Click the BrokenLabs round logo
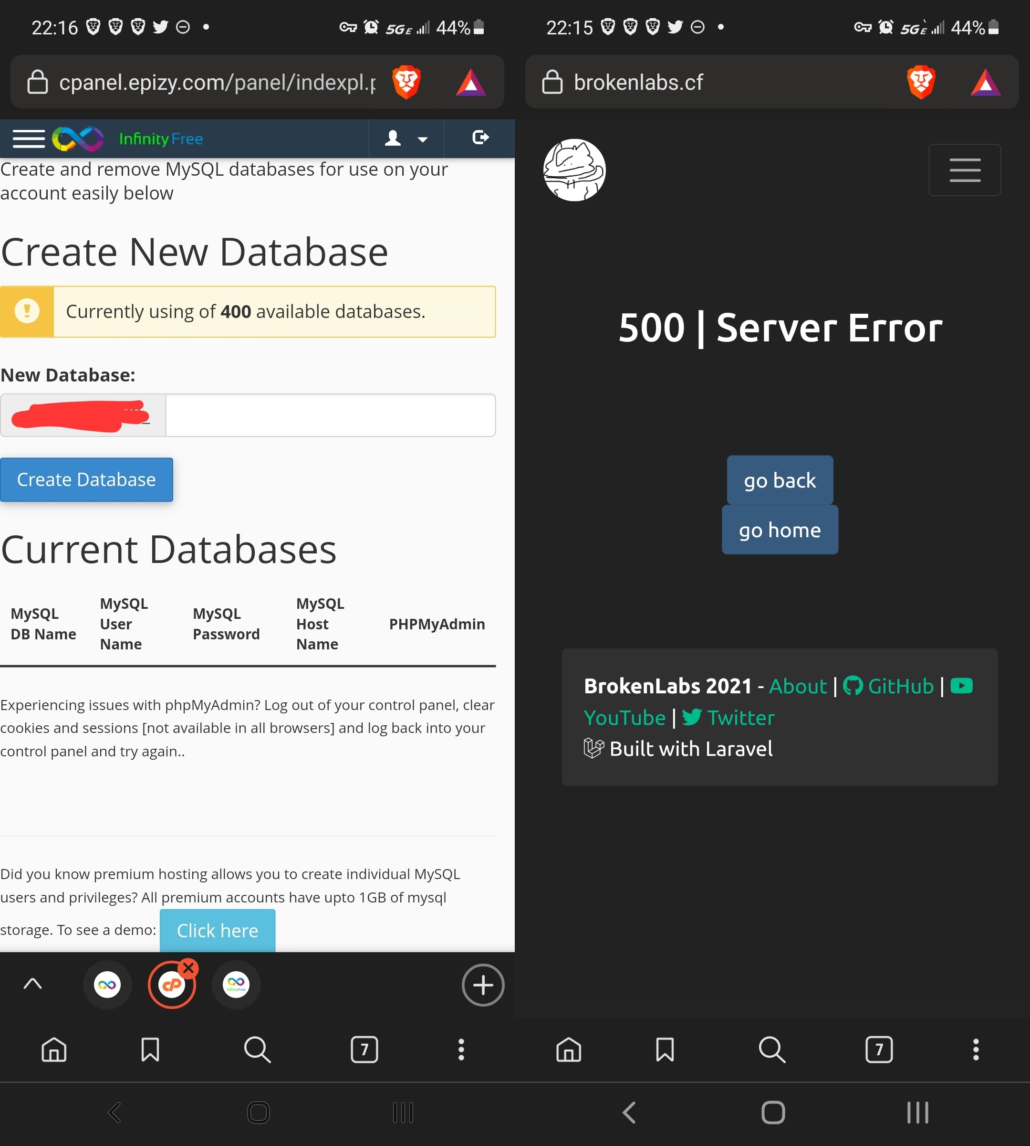The width and height of the screenshot is (1030, 1146). click(x=574, y=170)
